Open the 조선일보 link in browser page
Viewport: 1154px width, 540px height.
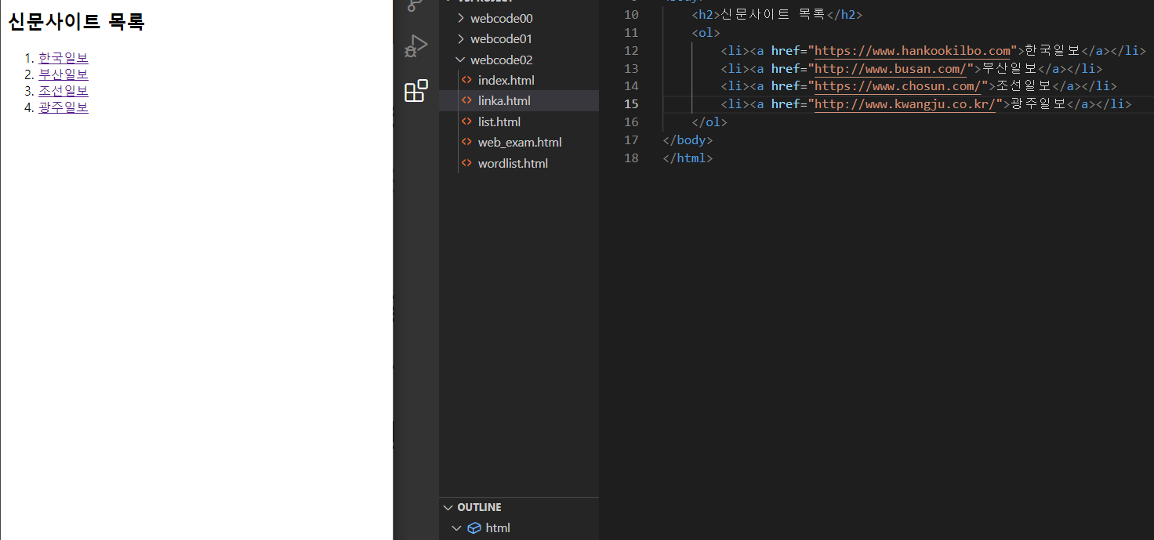[x=64, y=91]
